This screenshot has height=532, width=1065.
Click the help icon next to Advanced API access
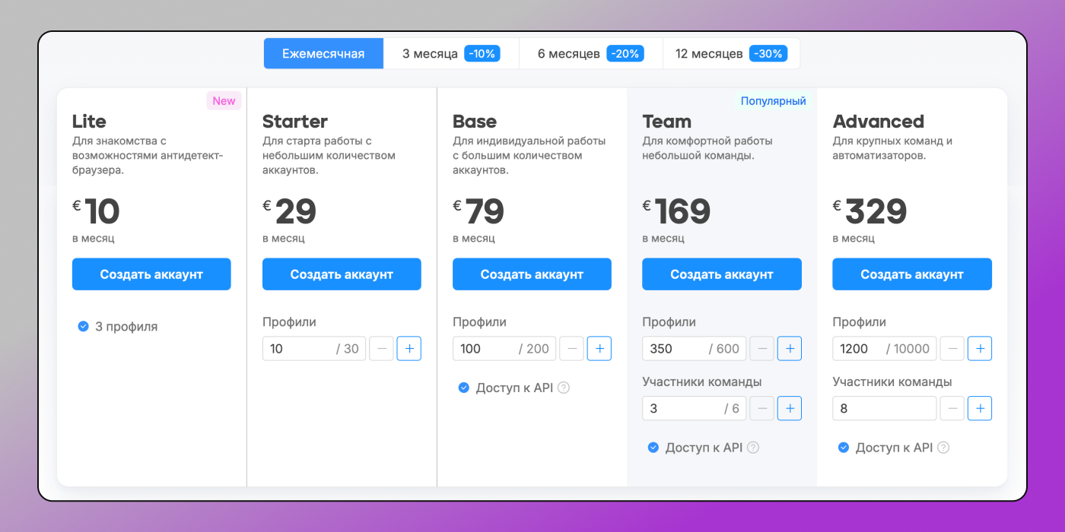943,447
